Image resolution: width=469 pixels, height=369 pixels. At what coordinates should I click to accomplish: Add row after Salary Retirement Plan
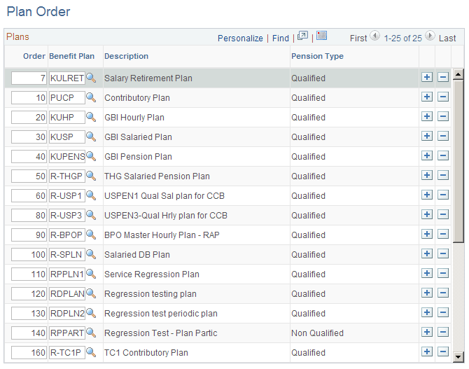click(427, 77)
